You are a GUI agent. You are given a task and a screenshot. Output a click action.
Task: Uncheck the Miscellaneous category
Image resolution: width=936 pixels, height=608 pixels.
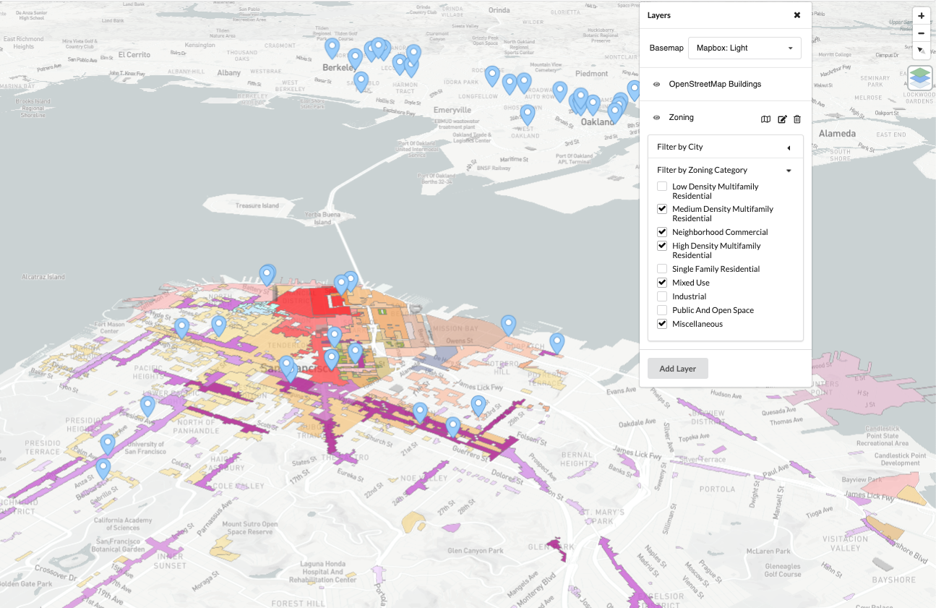pos(662,324)
